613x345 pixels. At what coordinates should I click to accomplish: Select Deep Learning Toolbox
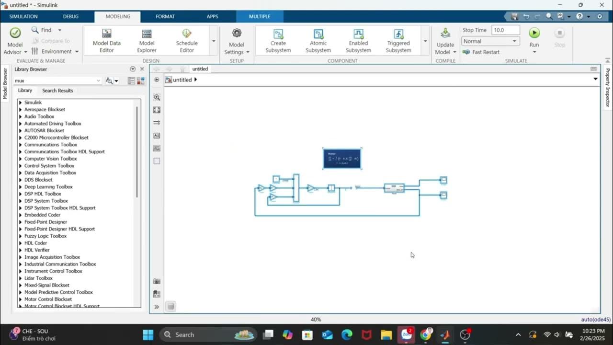click(x=48, y=187)
